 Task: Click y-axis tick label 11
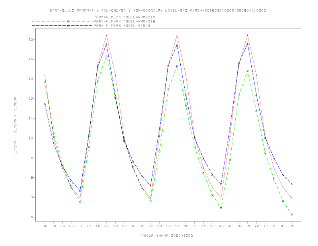coord(31,118)
